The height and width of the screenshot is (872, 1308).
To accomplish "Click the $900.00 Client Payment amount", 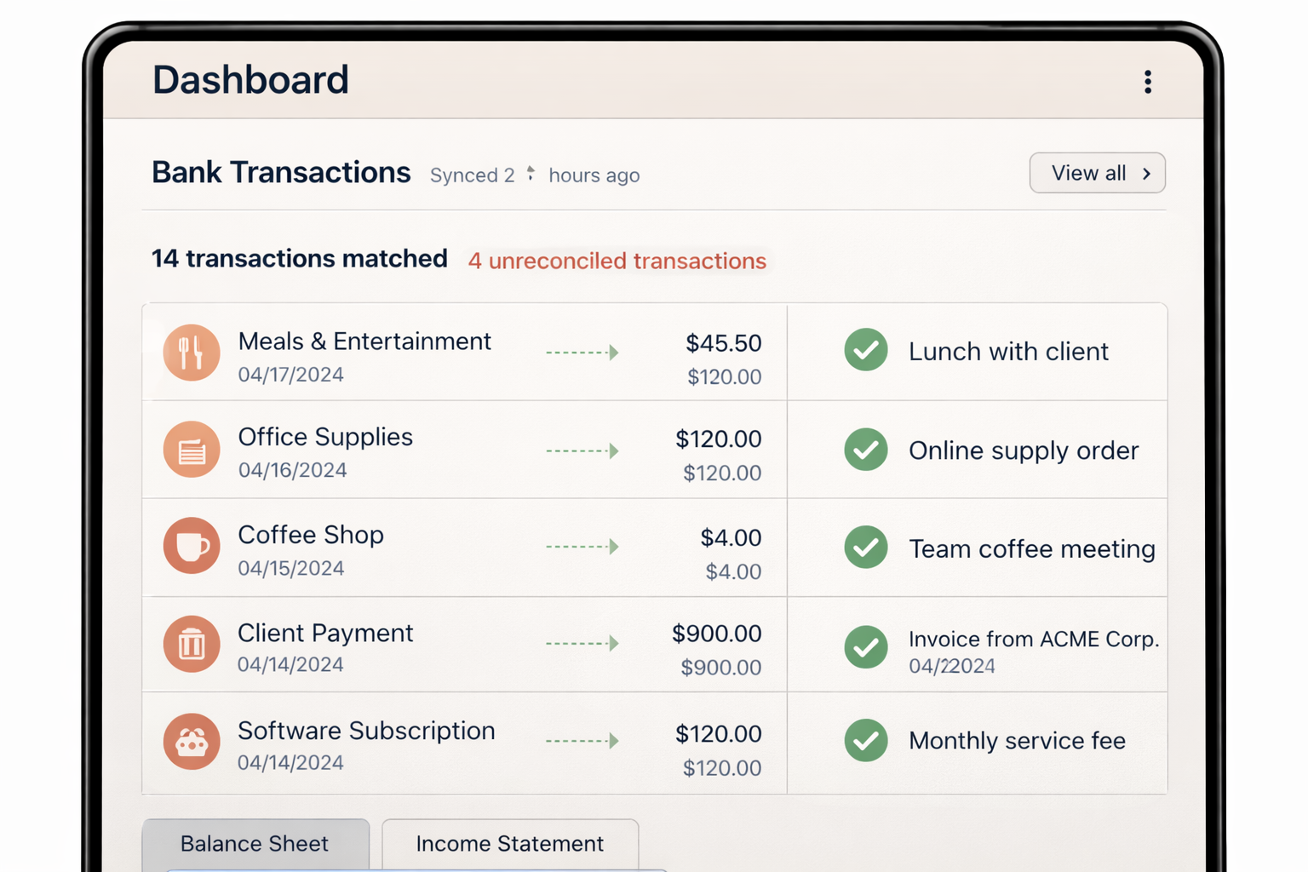I will tap(716, 634).
